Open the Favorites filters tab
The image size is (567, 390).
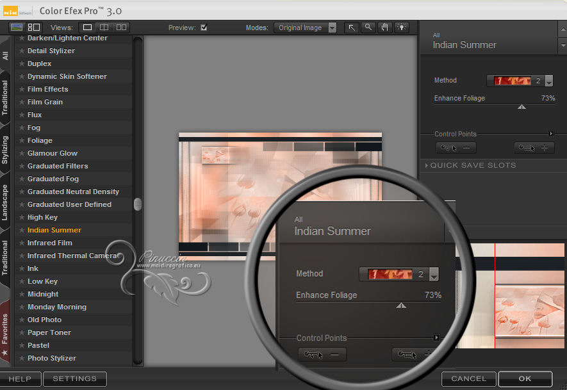pos(4,329)
